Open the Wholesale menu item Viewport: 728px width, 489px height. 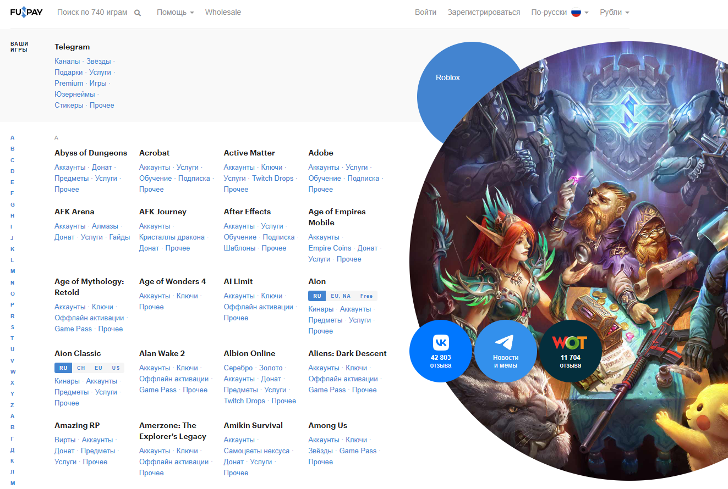click(223, 12)
